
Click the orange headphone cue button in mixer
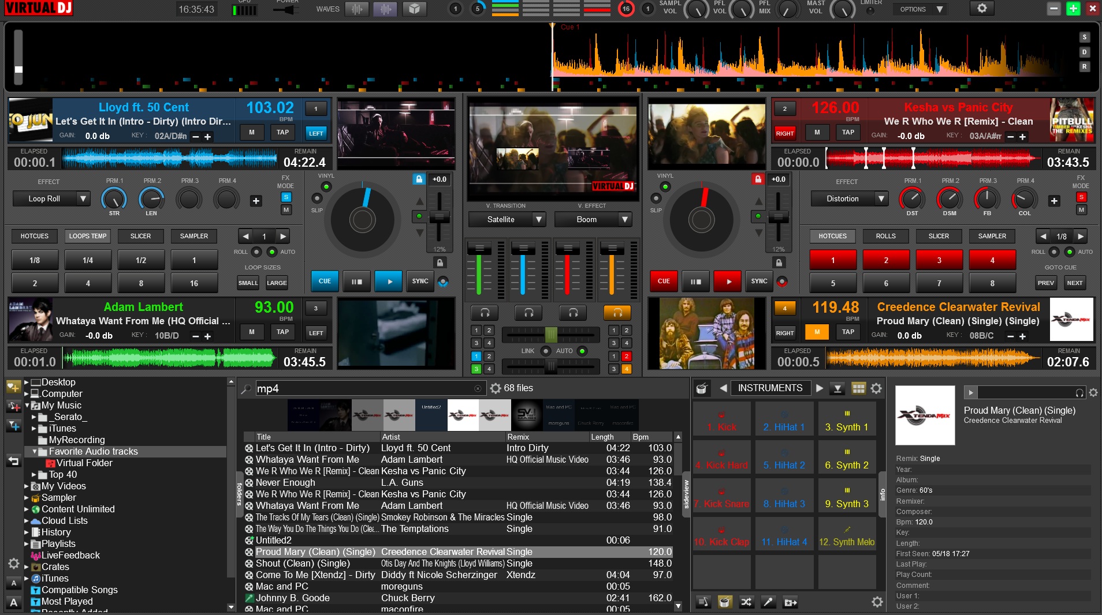tap(617, 313)
